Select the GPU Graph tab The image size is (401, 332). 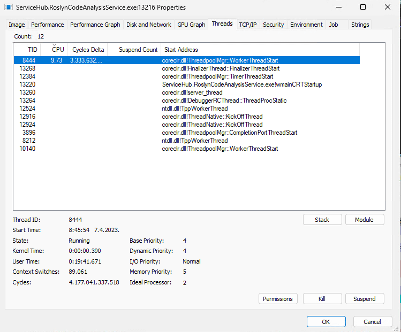[x=191, y=25]
